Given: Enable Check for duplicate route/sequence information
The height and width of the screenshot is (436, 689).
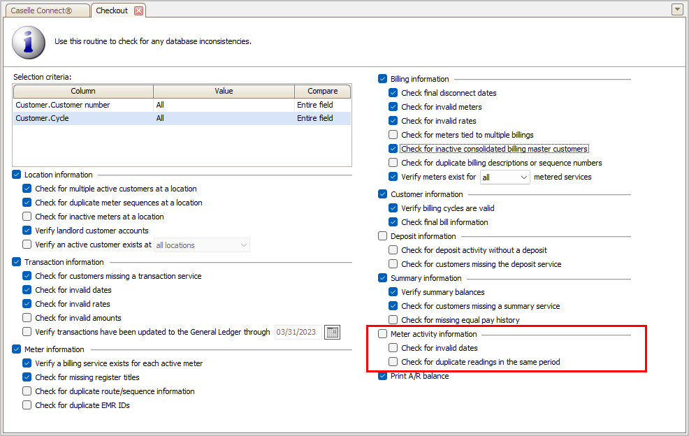Looking at the screenshot, I should pos(27,391).
